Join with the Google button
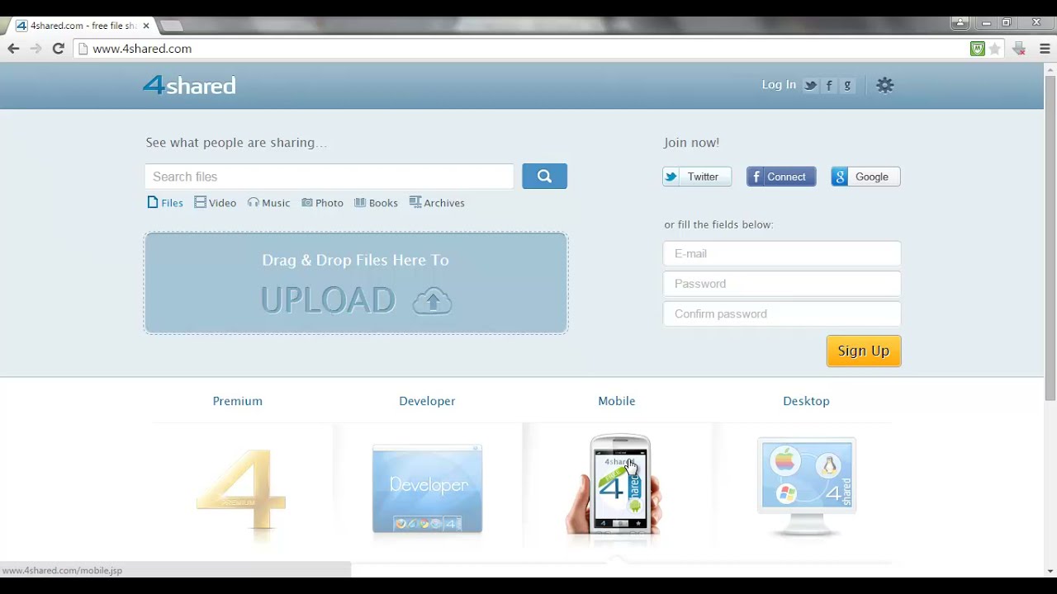1057x594 pixels. (865, 177)
